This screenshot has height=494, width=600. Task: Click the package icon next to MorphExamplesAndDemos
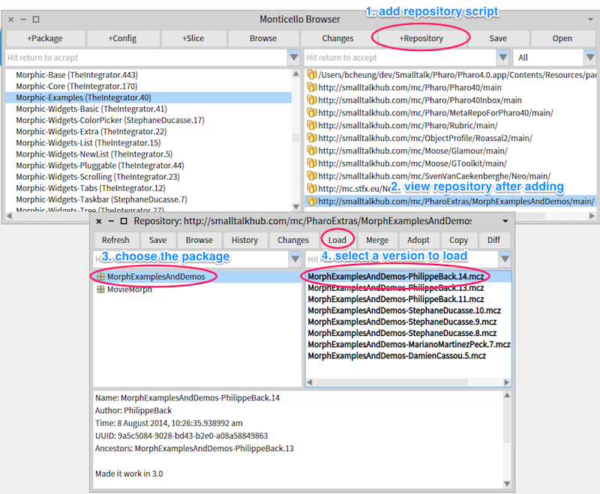pyautogui.click(x=100, y=277)
